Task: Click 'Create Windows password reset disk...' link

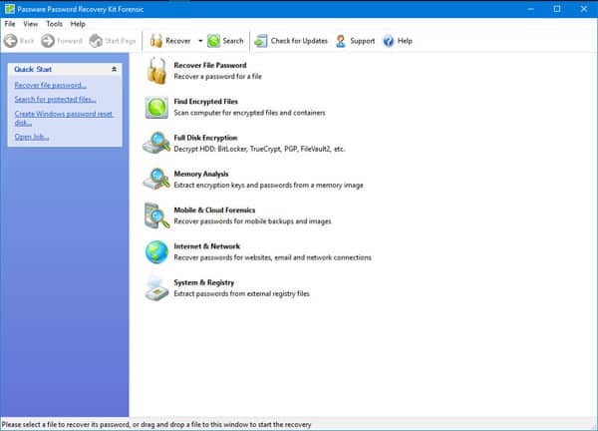Action: coord(64,118)
